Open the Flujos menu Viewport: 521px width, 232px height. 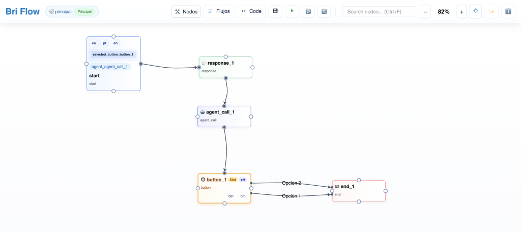click(219, 11)
